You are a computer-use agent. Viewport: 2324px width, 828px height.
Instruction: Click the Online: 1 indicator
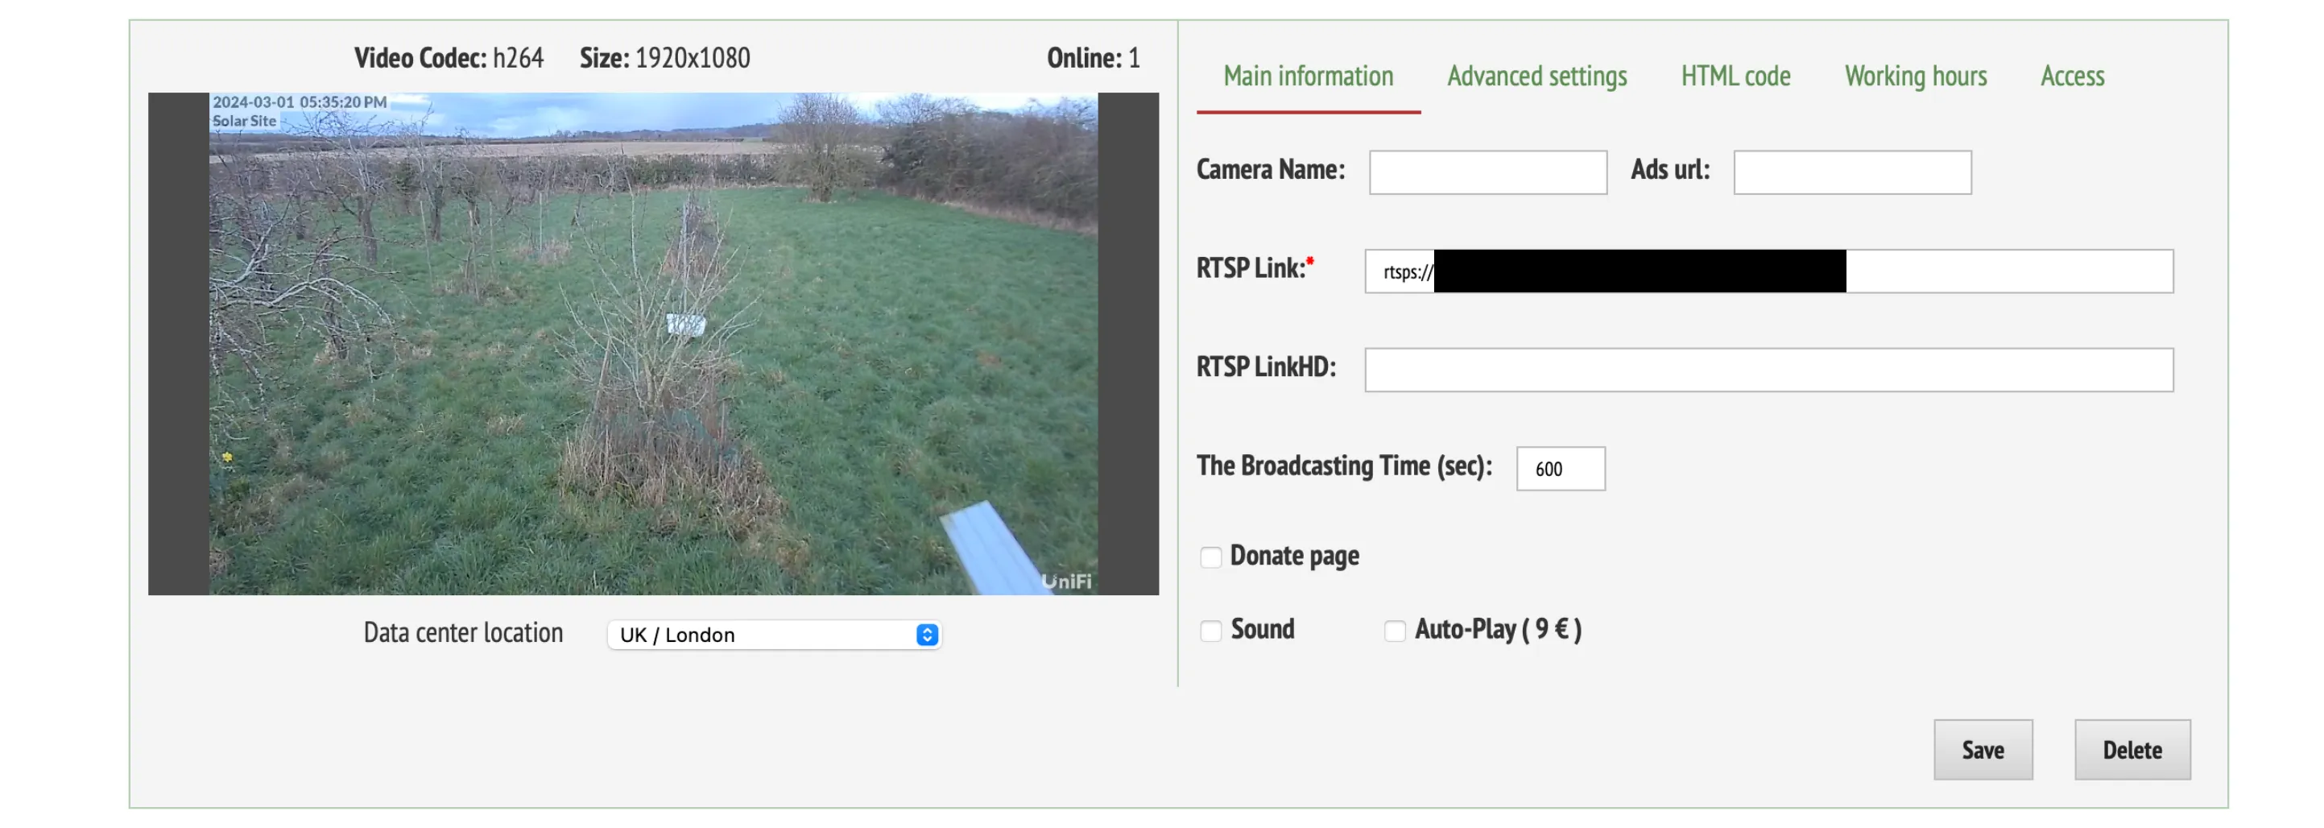point(1094,57)
